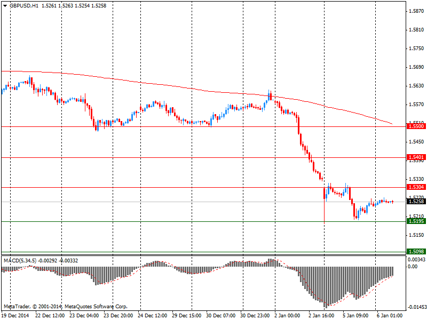This screenshot has height=320, width=427.
Task: Click the 1.5304 red price level label
Action: click(x=416, y=187)
